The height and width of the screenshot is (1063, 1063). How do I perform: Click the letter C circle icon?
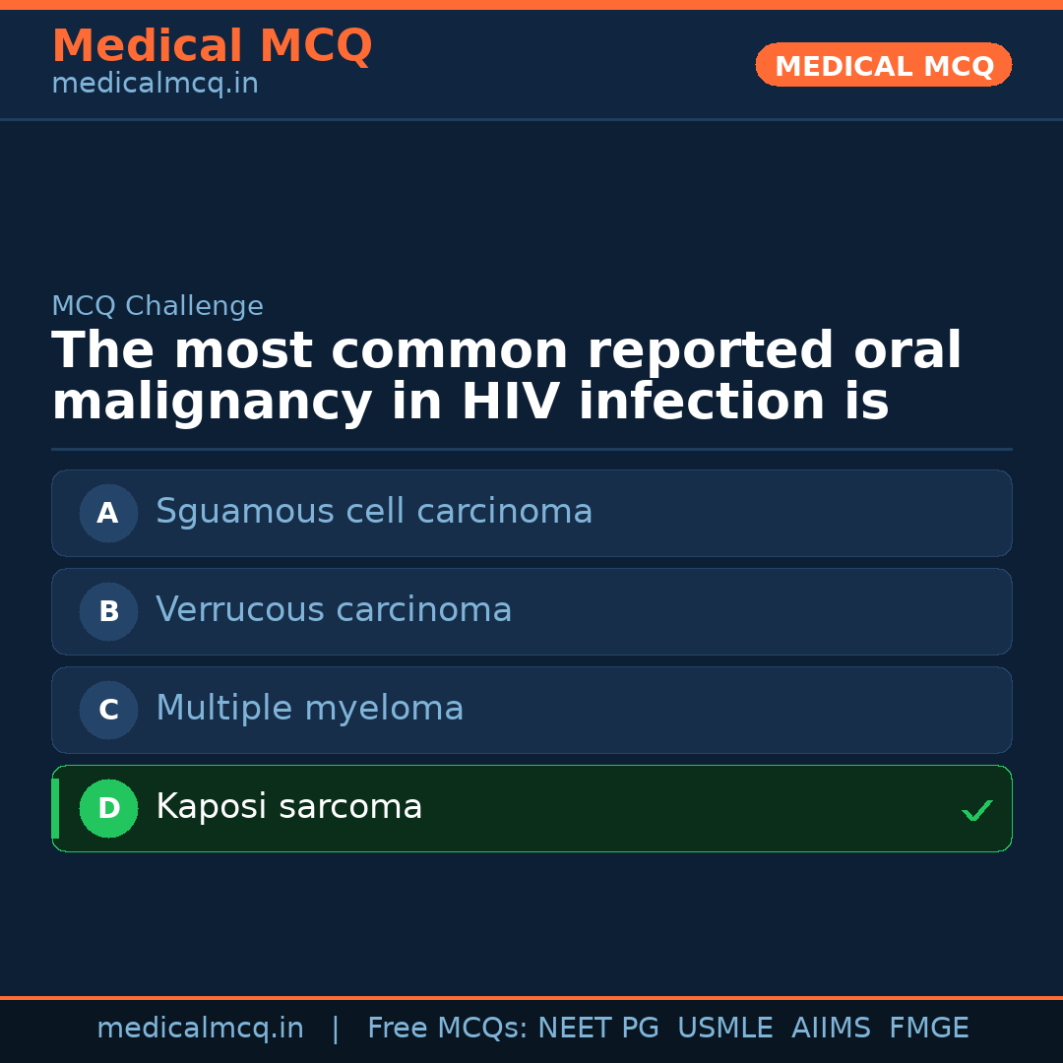(x=108, y=710)
